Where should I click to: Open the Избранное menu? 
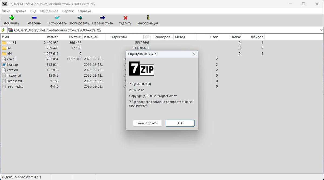[49, 11]
